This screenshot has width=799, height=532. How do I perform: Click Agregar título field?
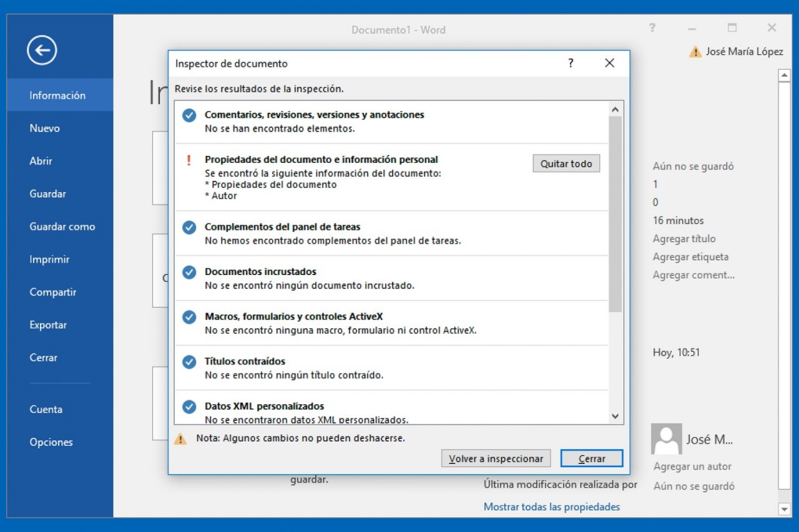pyautogui.click(x=684, y=239)
